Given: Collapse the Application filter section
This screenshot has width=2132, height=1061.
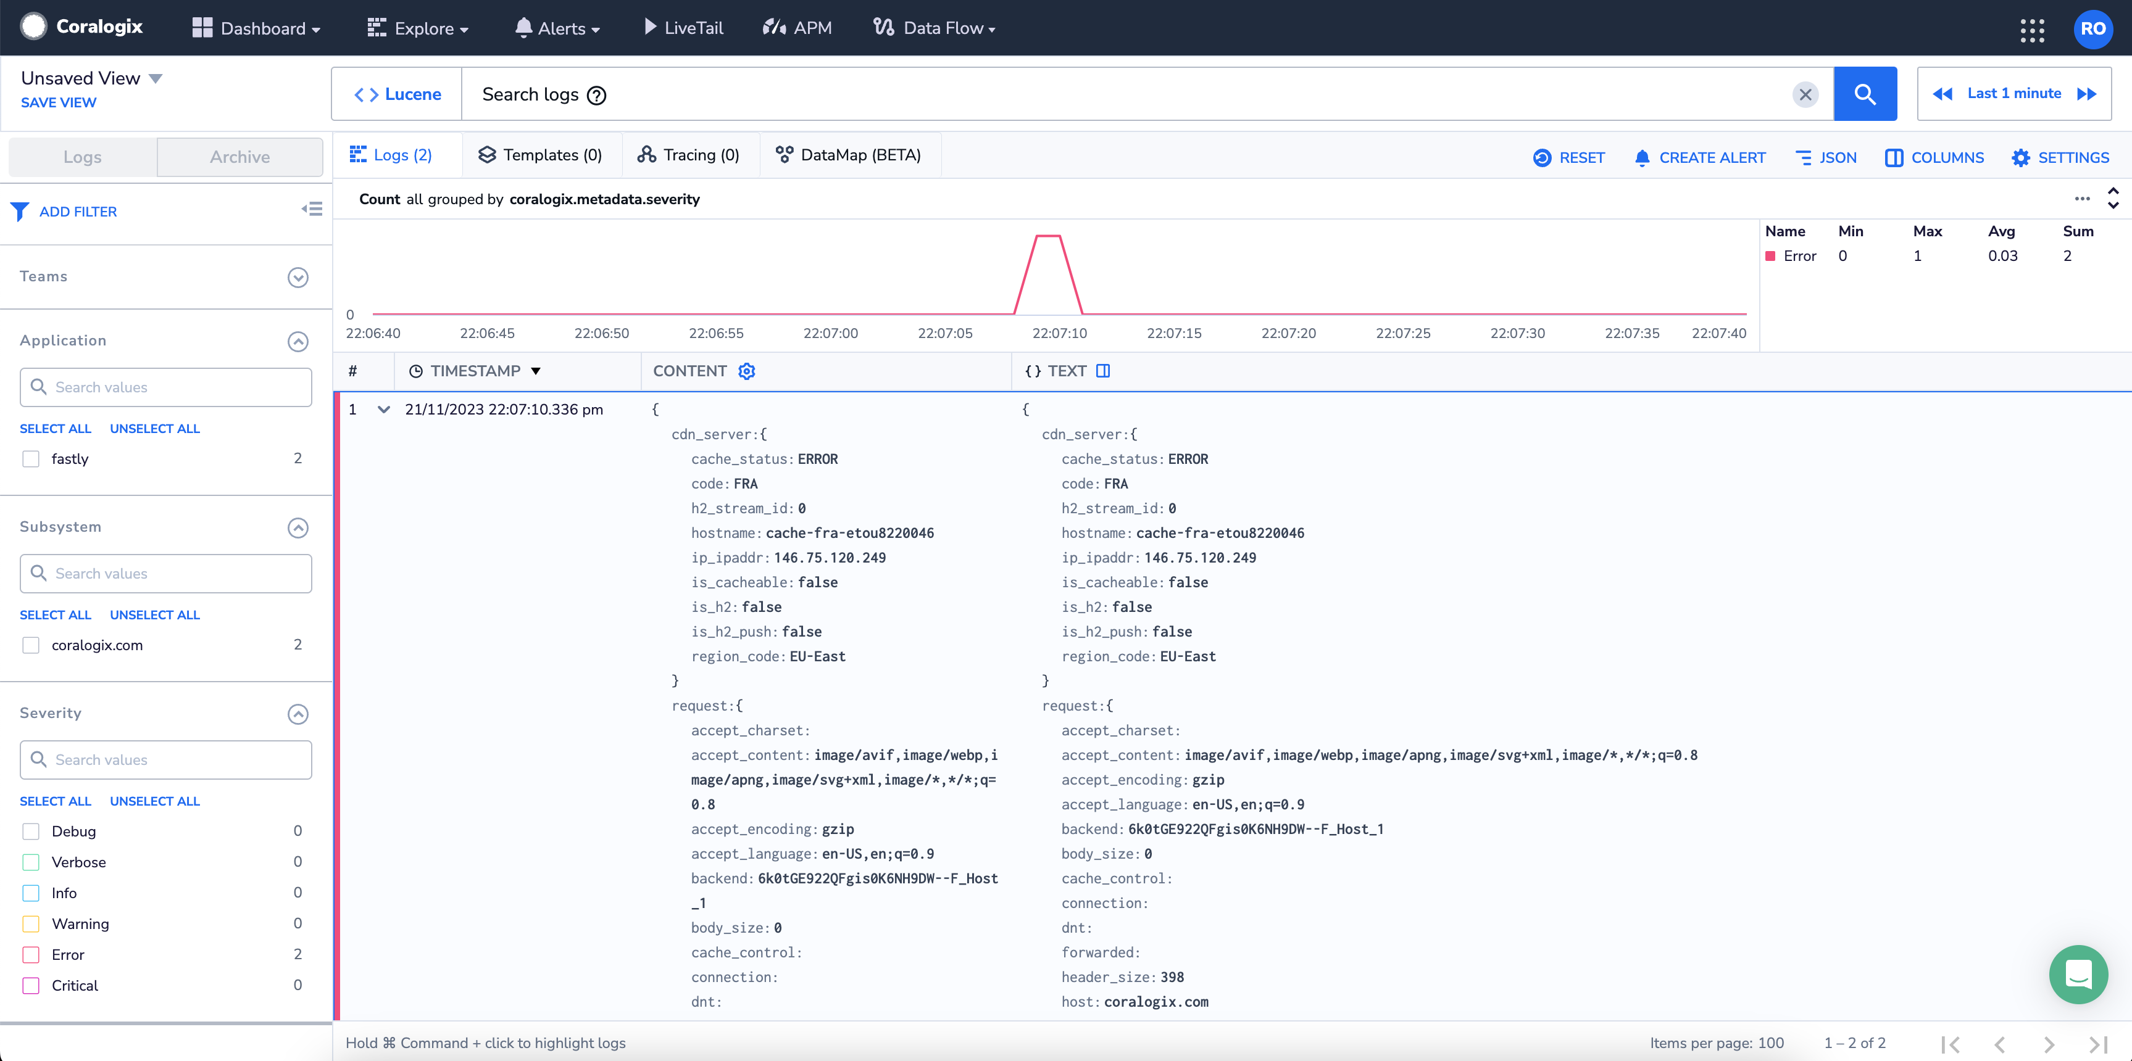Looking at the screenshot, I should [x=298, y=342].
